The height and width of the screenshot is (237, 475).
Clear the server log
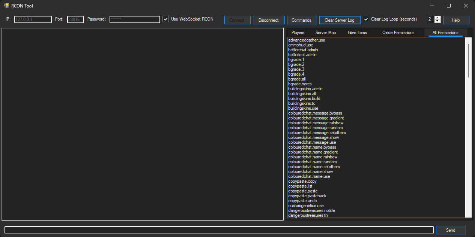(x=340, y=20)
